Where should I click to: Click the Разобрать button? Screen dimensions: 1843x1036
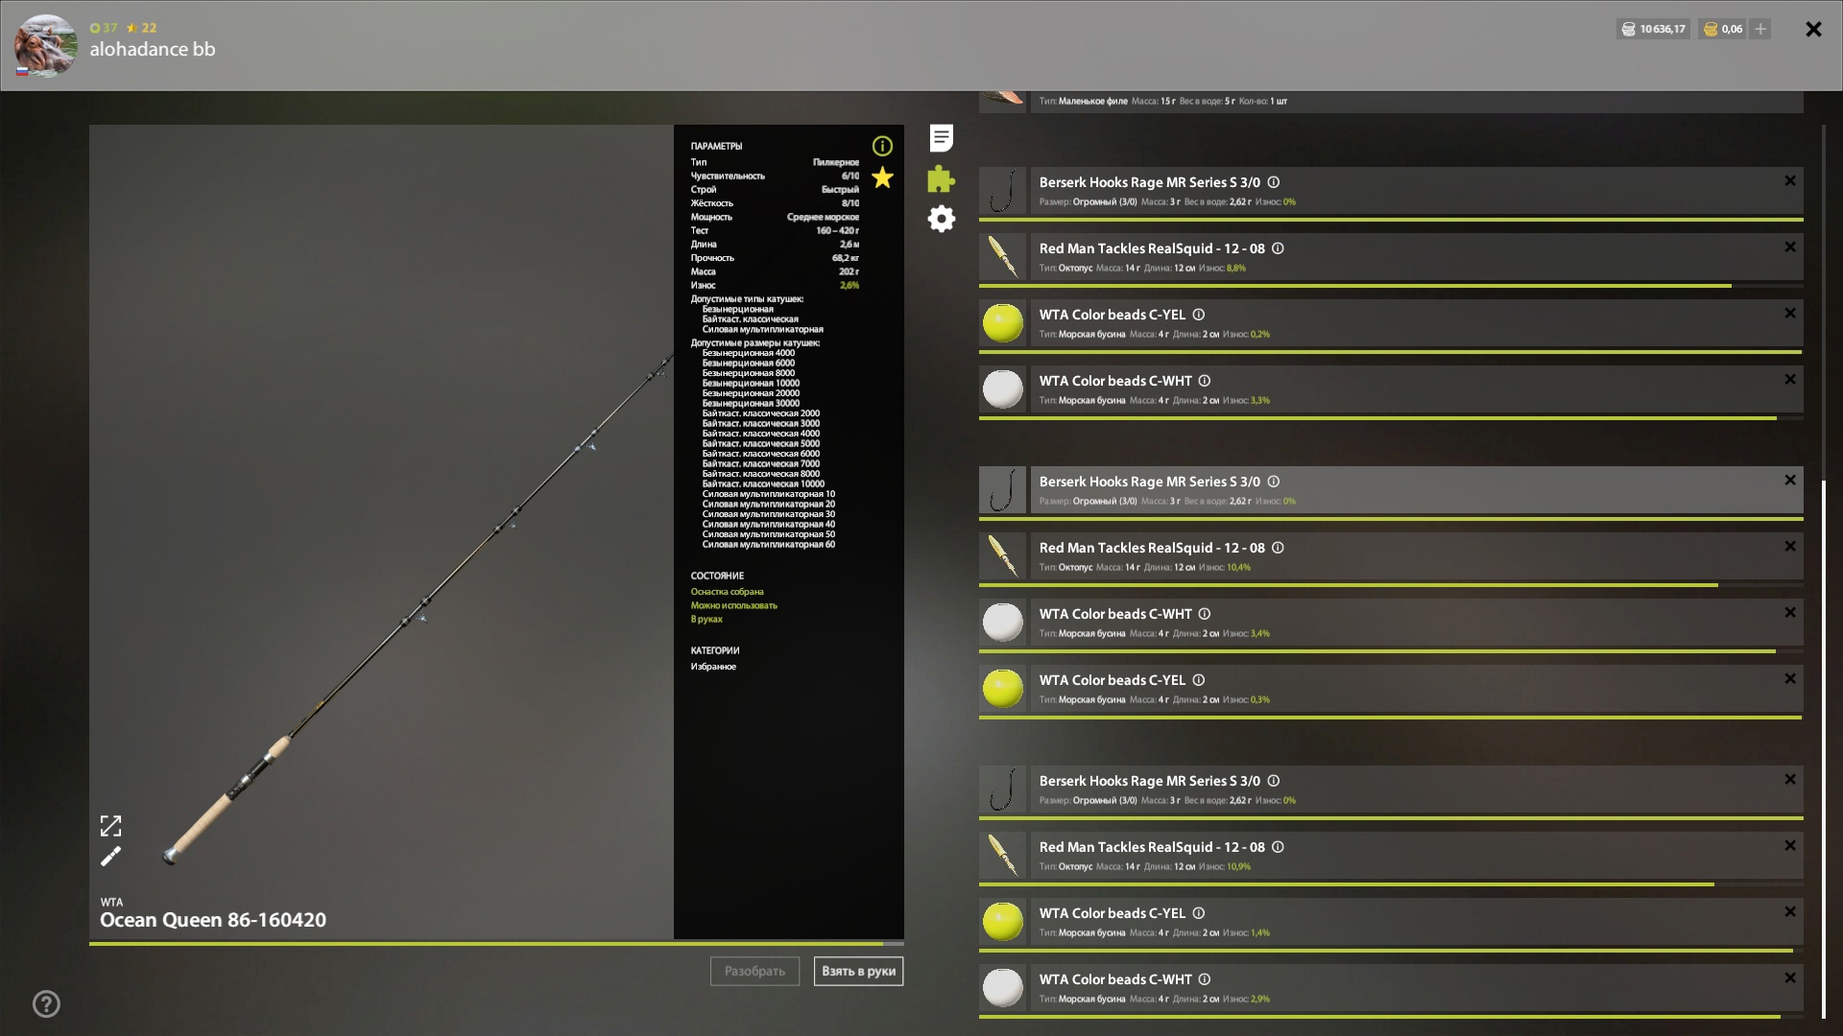pos(754,971)
